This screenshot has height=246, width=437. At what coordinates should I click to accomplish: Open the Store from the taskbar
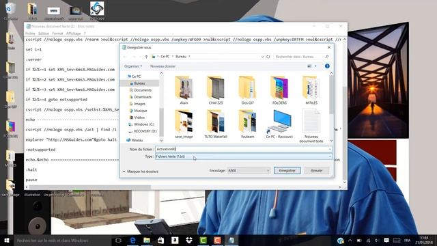[x=161, y=241]
